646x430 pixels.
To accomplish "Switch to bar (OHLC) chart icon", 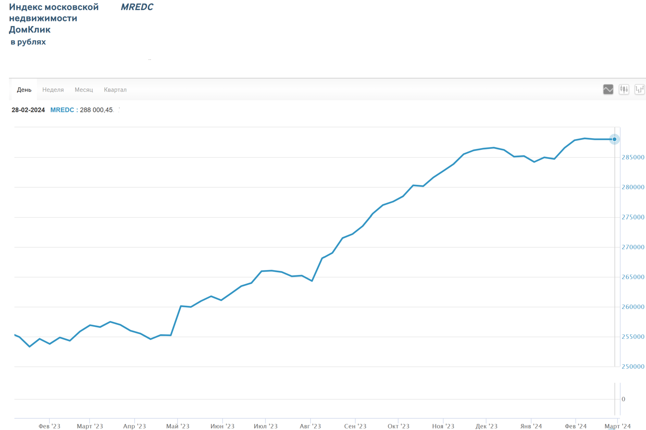I will point(639,90).
